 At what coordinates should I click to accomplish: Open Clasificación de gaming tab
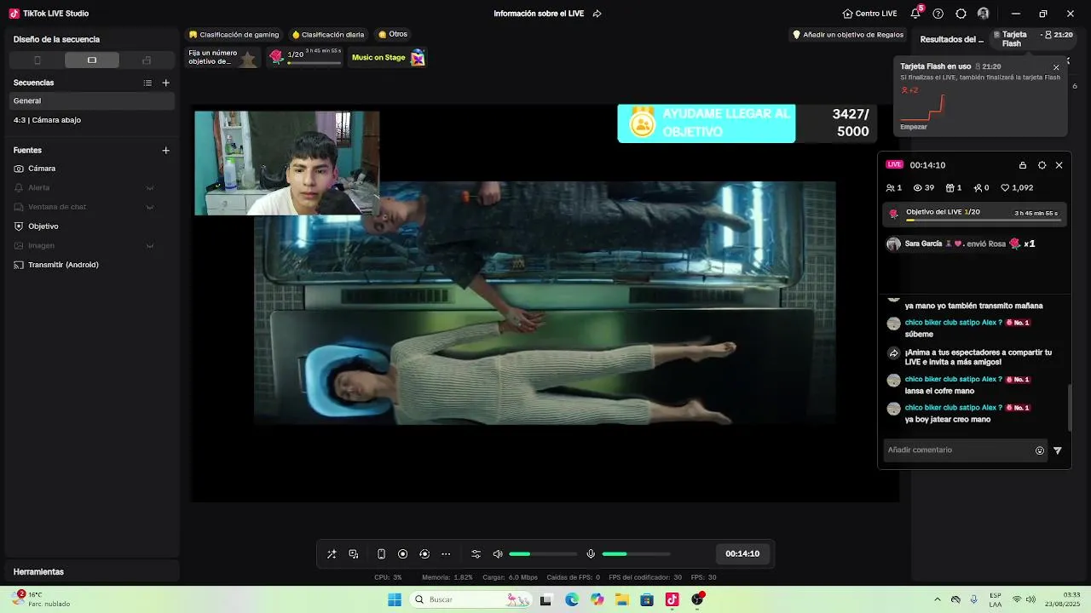[234, 35]
